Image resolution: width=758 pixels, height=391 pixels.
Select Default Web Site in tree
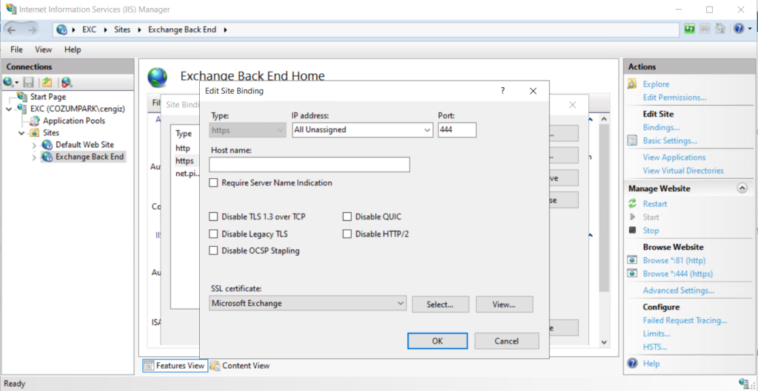84,144
